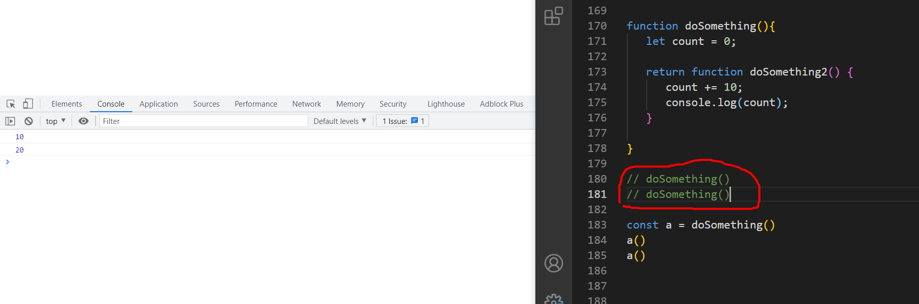Click the console prompt chevron
This screenshot has height=304, width=919.
(x=7, y=162)
